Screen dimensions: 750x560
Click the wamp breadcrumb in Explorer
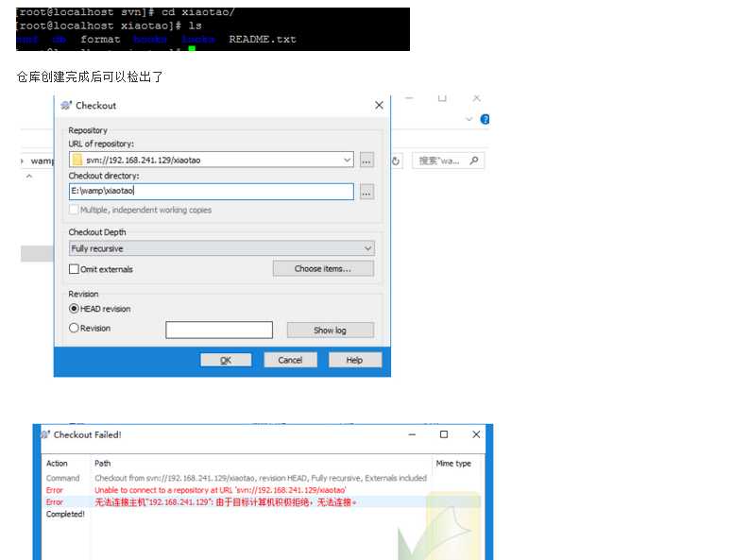pos(43,161)
